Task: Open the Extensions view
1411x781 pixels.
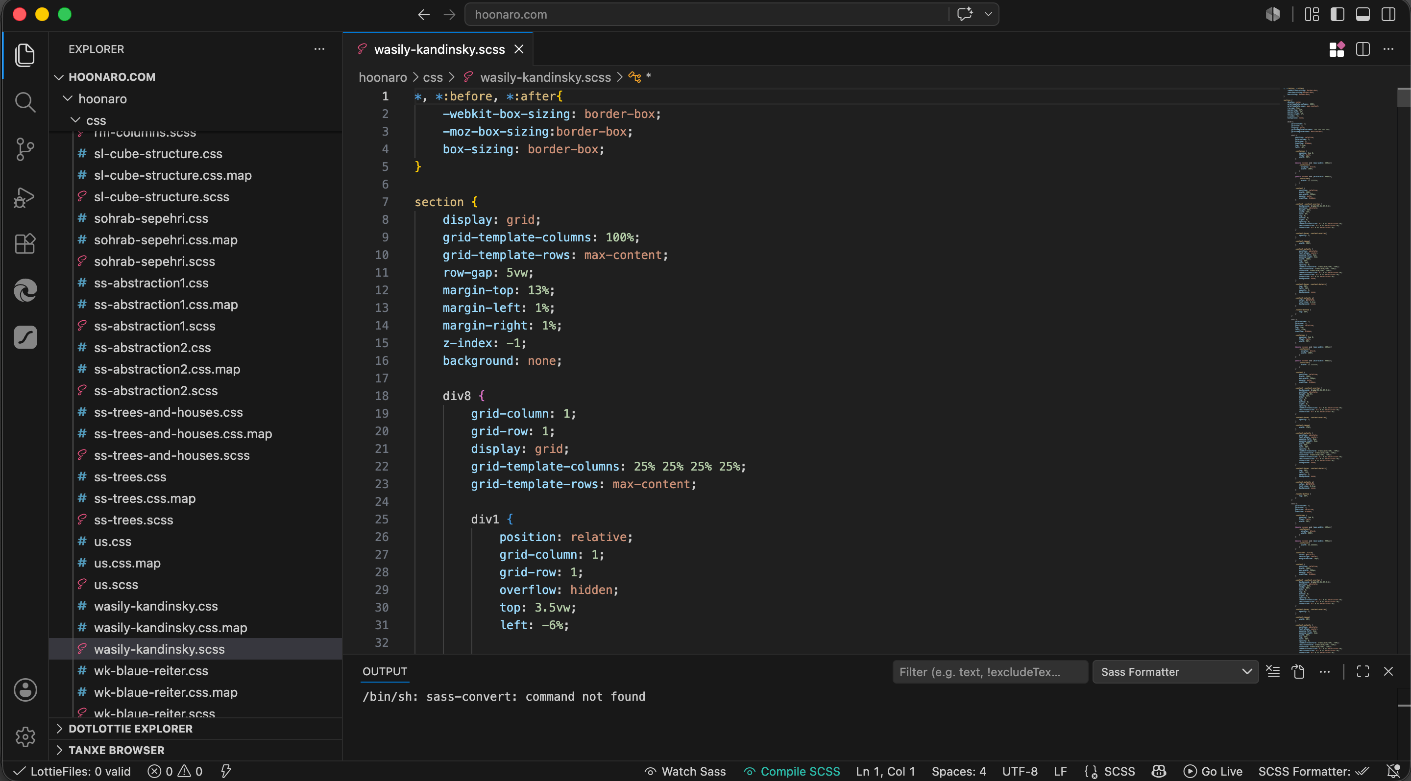Action: 25,243
